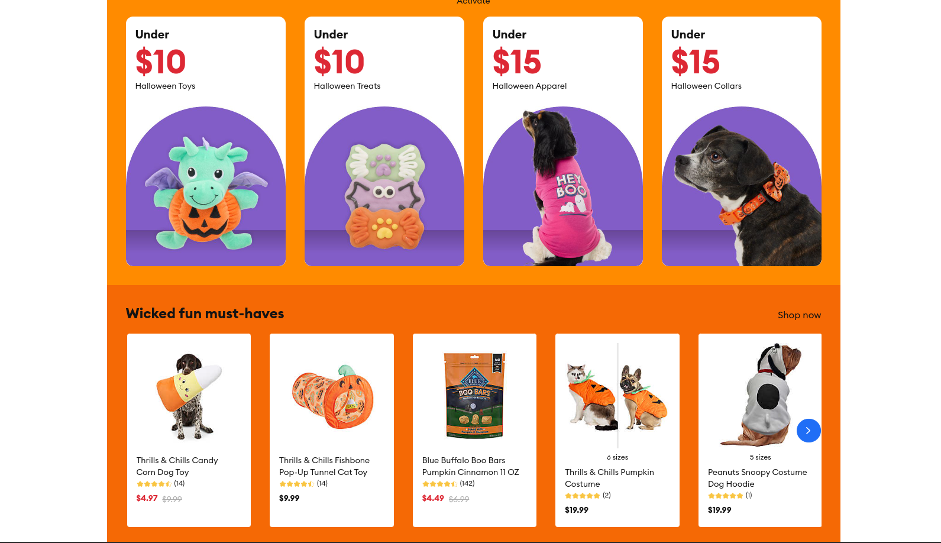The image size is (941, 543).
Task: Open the Under $10 Halloween Toys card
Action: click(206, 141)
